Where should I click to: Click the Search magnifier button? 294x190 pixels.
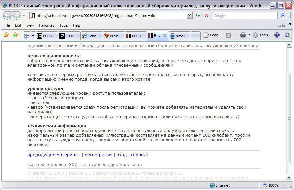pyautogui.click(x=282, y=15)
